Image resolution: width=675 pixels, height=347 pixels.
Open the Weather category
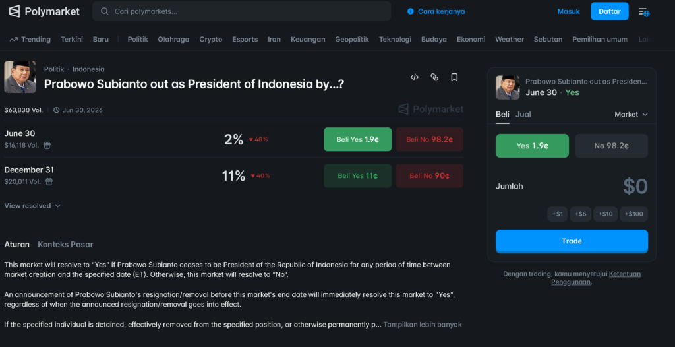click(510, 39)
